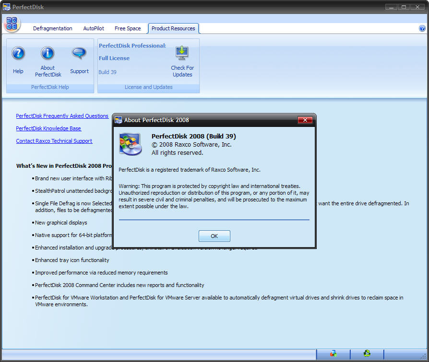Screen dimensions: 429x362
Task: Click the 'License and Updates' group label
Action: click(x=149, y=87)
